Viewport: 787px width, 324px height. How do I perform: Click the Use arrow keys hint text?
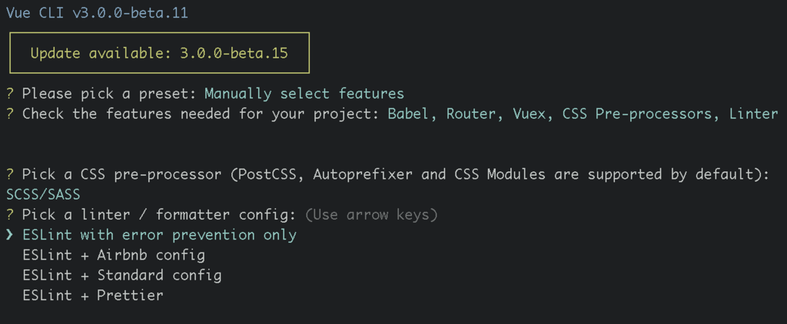click(371, 215)
